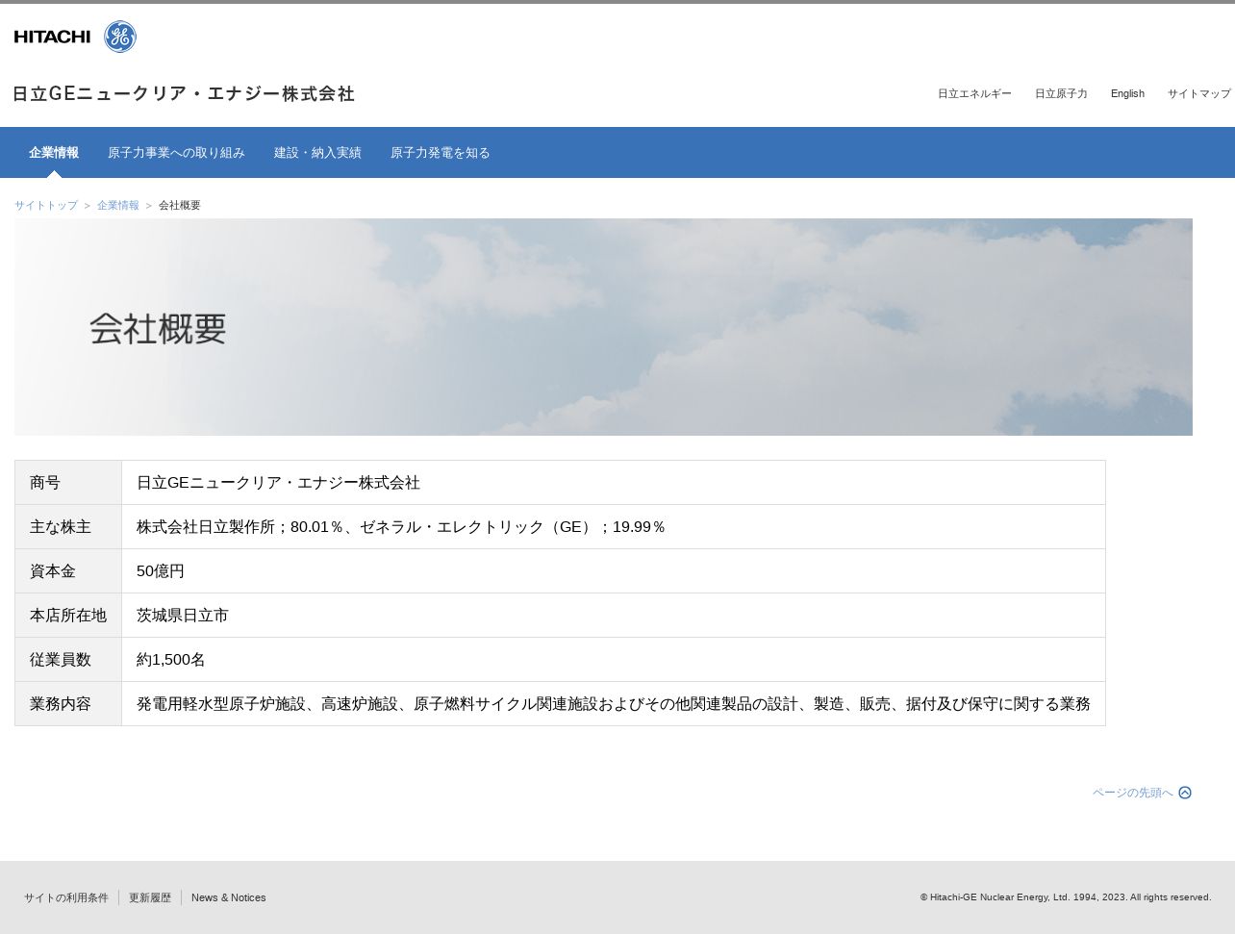Open the 原子力発電を知る menu

[441, 153]
